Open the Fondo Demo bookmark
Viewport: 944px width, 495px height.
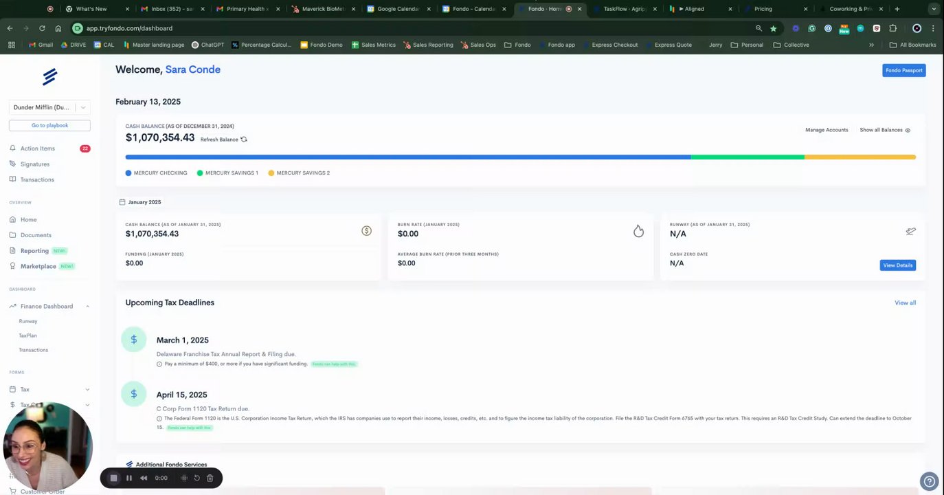click(x=321, y=45)
